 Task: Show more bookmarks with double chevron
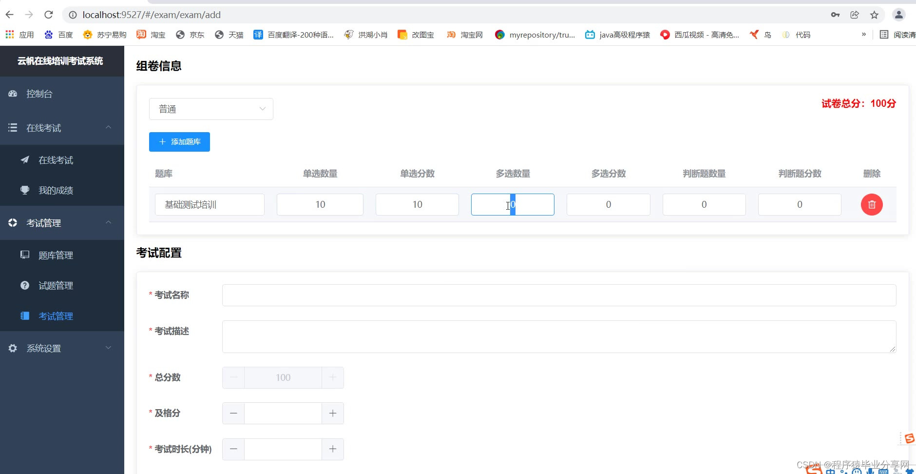[x=864, y=34]
